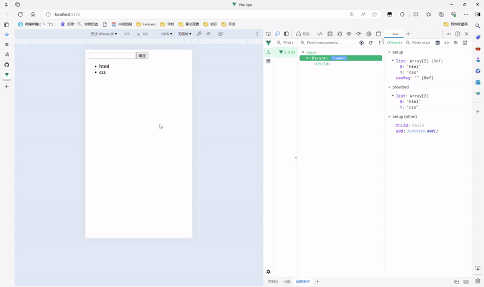Open DevTools help question icon

(458, 34)
